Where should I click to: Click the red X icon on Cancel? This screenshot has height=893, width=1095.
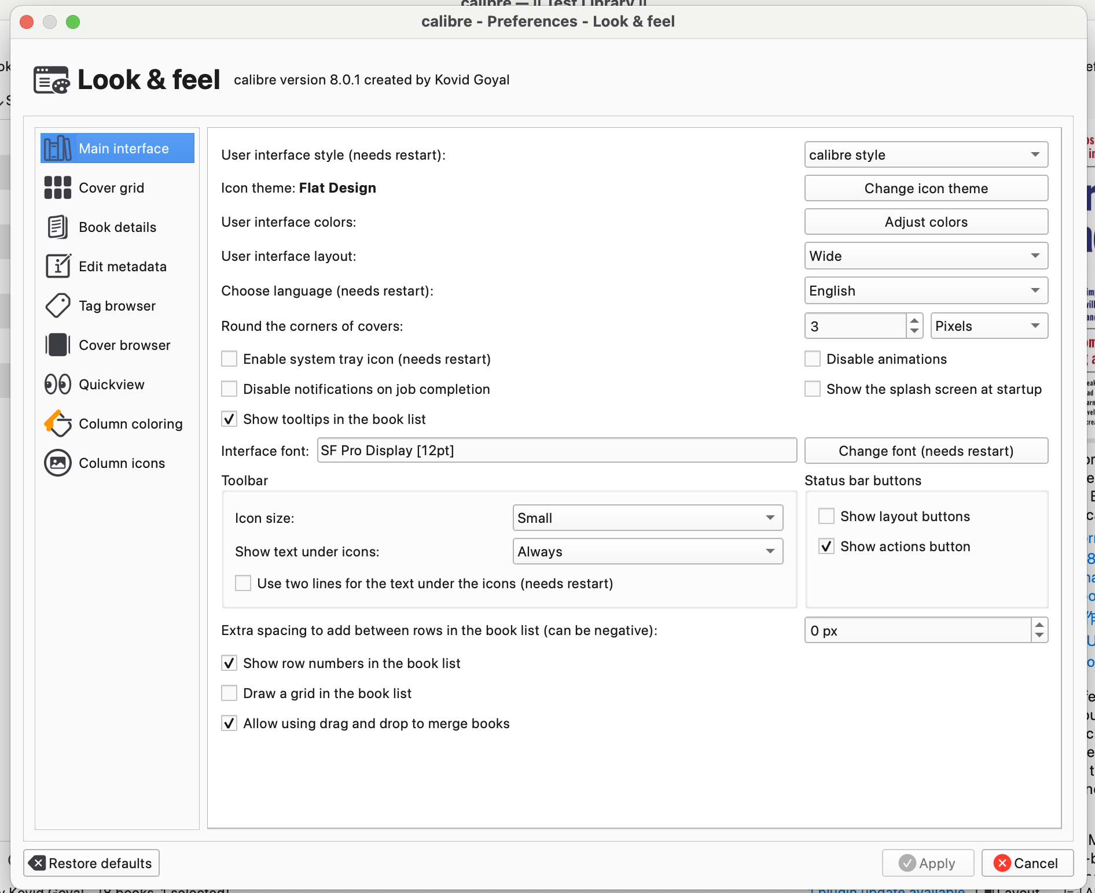[1002, 863]
